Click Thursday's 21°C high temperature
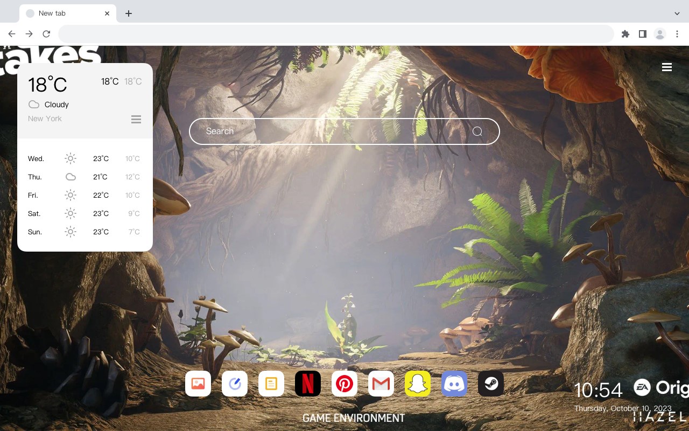The image size is (689, 431). [100, 177]
